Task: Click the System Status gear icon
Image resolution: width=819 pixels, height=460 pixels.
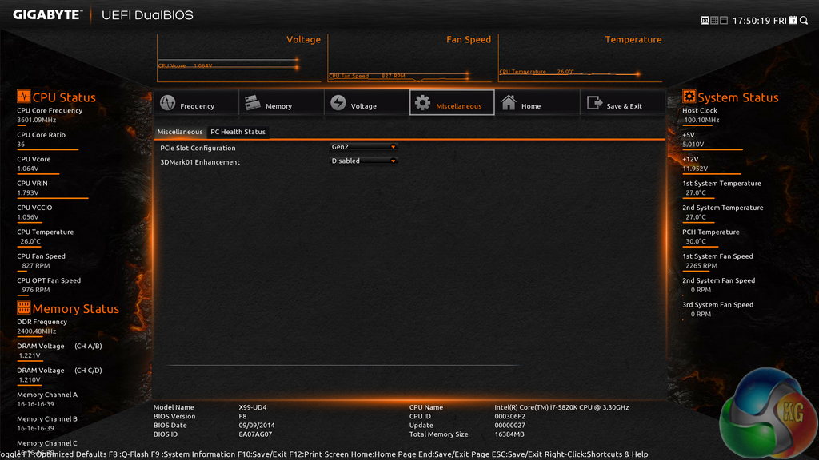Action: 689,97
